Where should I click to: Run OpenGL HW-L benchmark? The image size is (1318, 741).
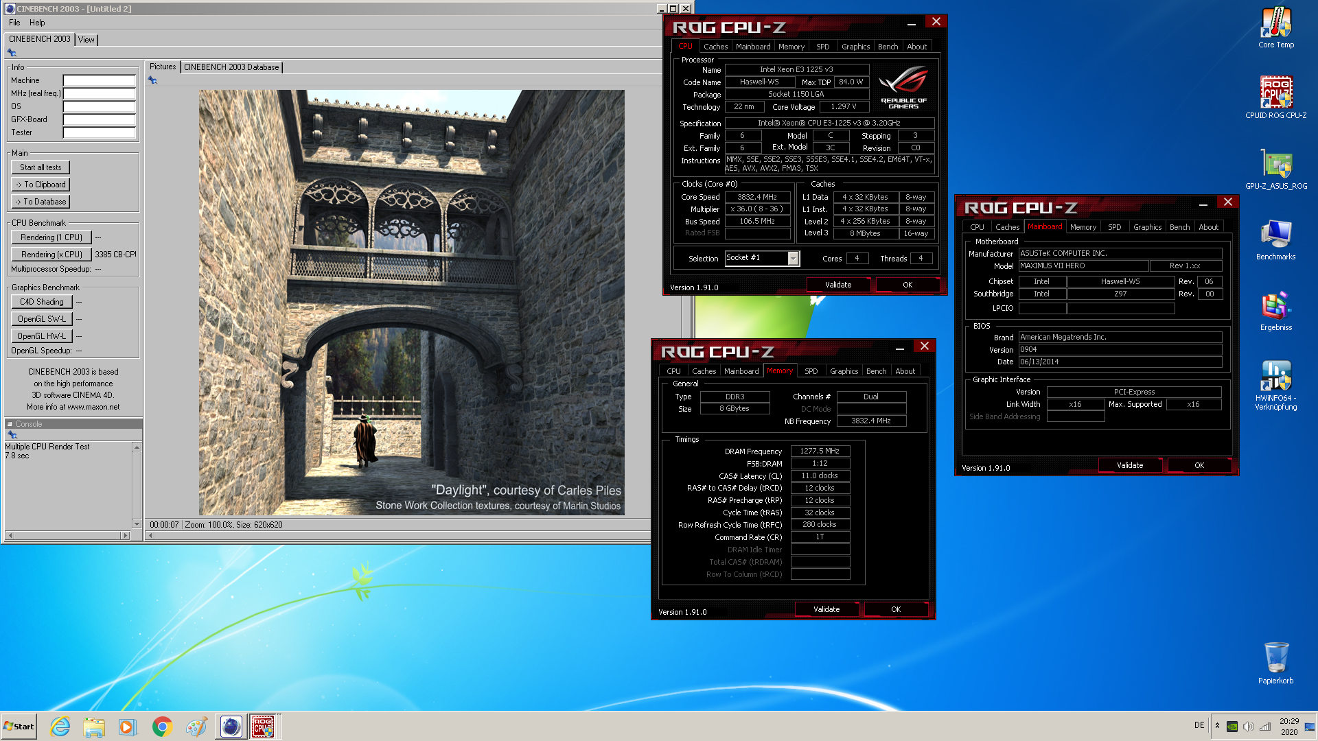point(42,336)
